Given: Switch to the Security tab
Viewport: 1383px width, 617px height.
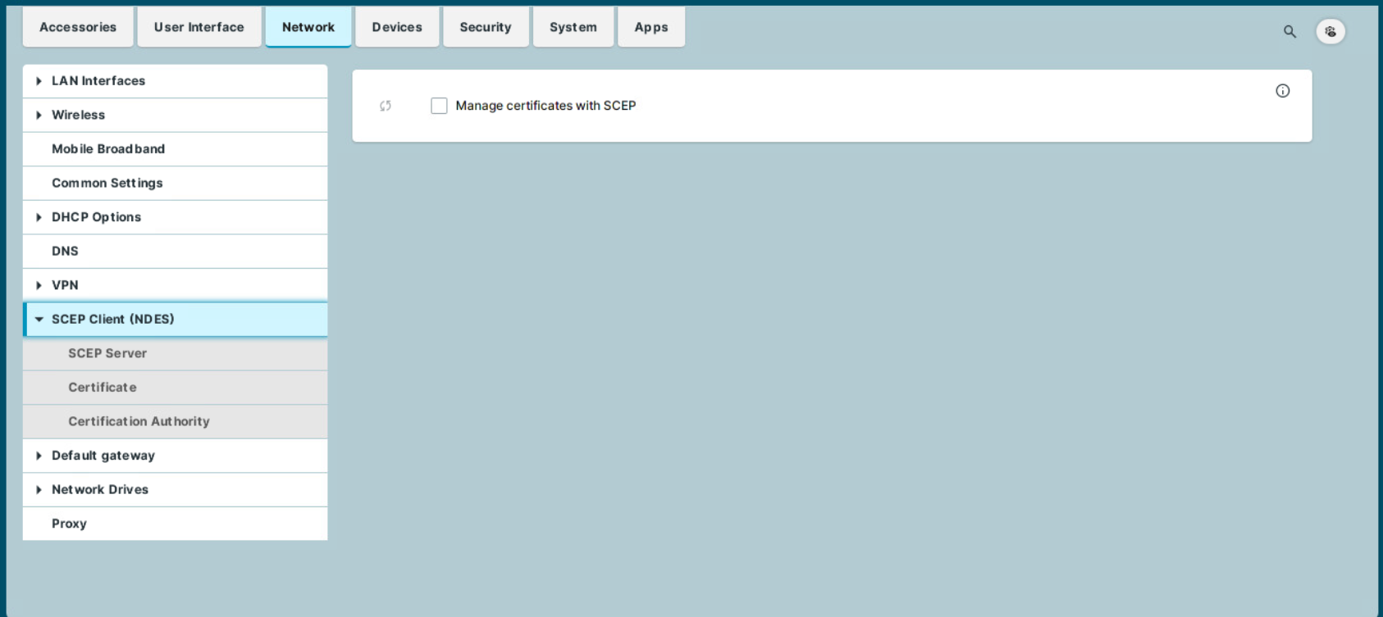Looking at the screenshot, I should 485,27.
